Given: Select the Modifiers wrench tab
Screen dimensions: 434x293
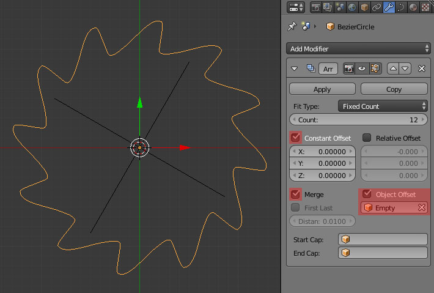Looking at the screenshot, I should pos(389,7).
